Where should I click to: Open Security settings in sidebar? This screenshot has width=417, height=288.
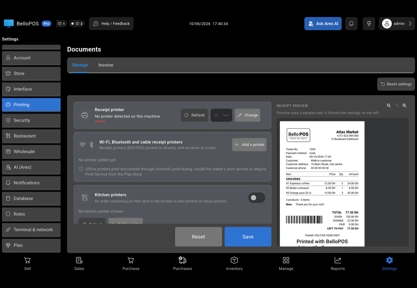(31, 120)
